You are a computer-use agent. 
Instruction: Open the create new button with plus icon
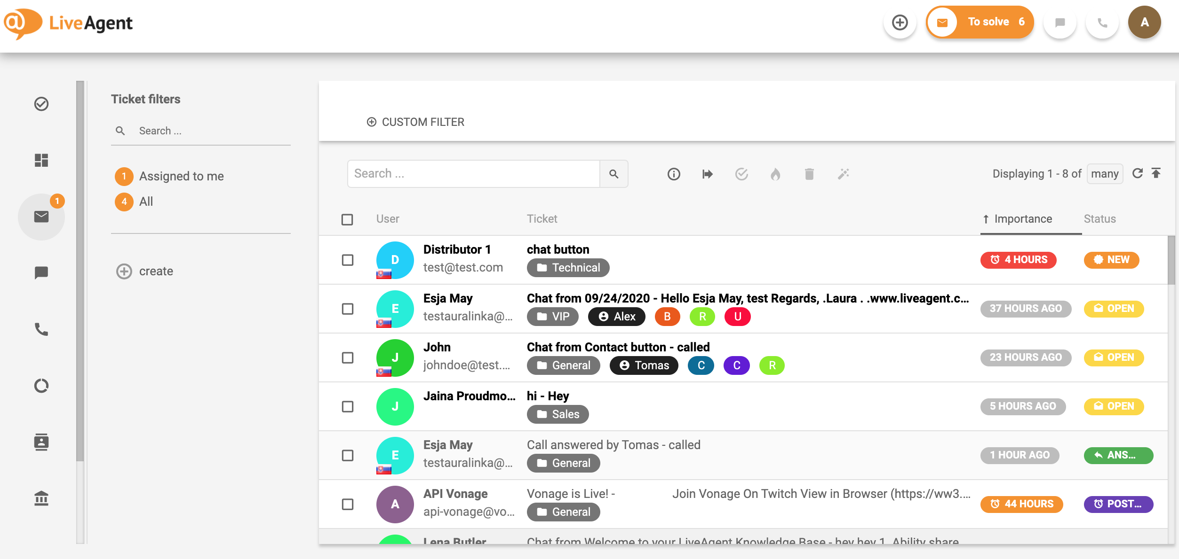click(900, 22)
